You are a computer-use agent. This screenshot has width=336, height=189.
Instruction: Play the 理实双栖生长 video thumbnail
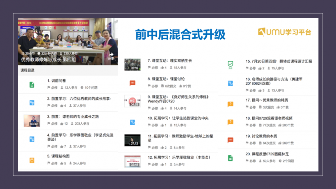click(132, 64)
